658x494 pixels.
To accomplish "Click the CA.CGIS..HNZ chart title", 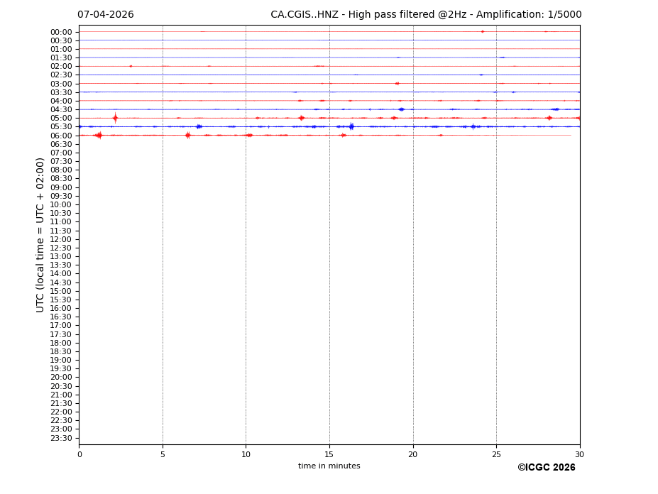I will [x=426, y=15].
